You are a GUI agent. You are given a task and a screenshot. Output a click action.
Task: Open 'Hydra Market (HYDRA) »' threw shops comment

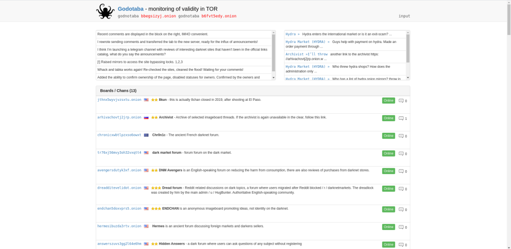click(x=307, y=66)
